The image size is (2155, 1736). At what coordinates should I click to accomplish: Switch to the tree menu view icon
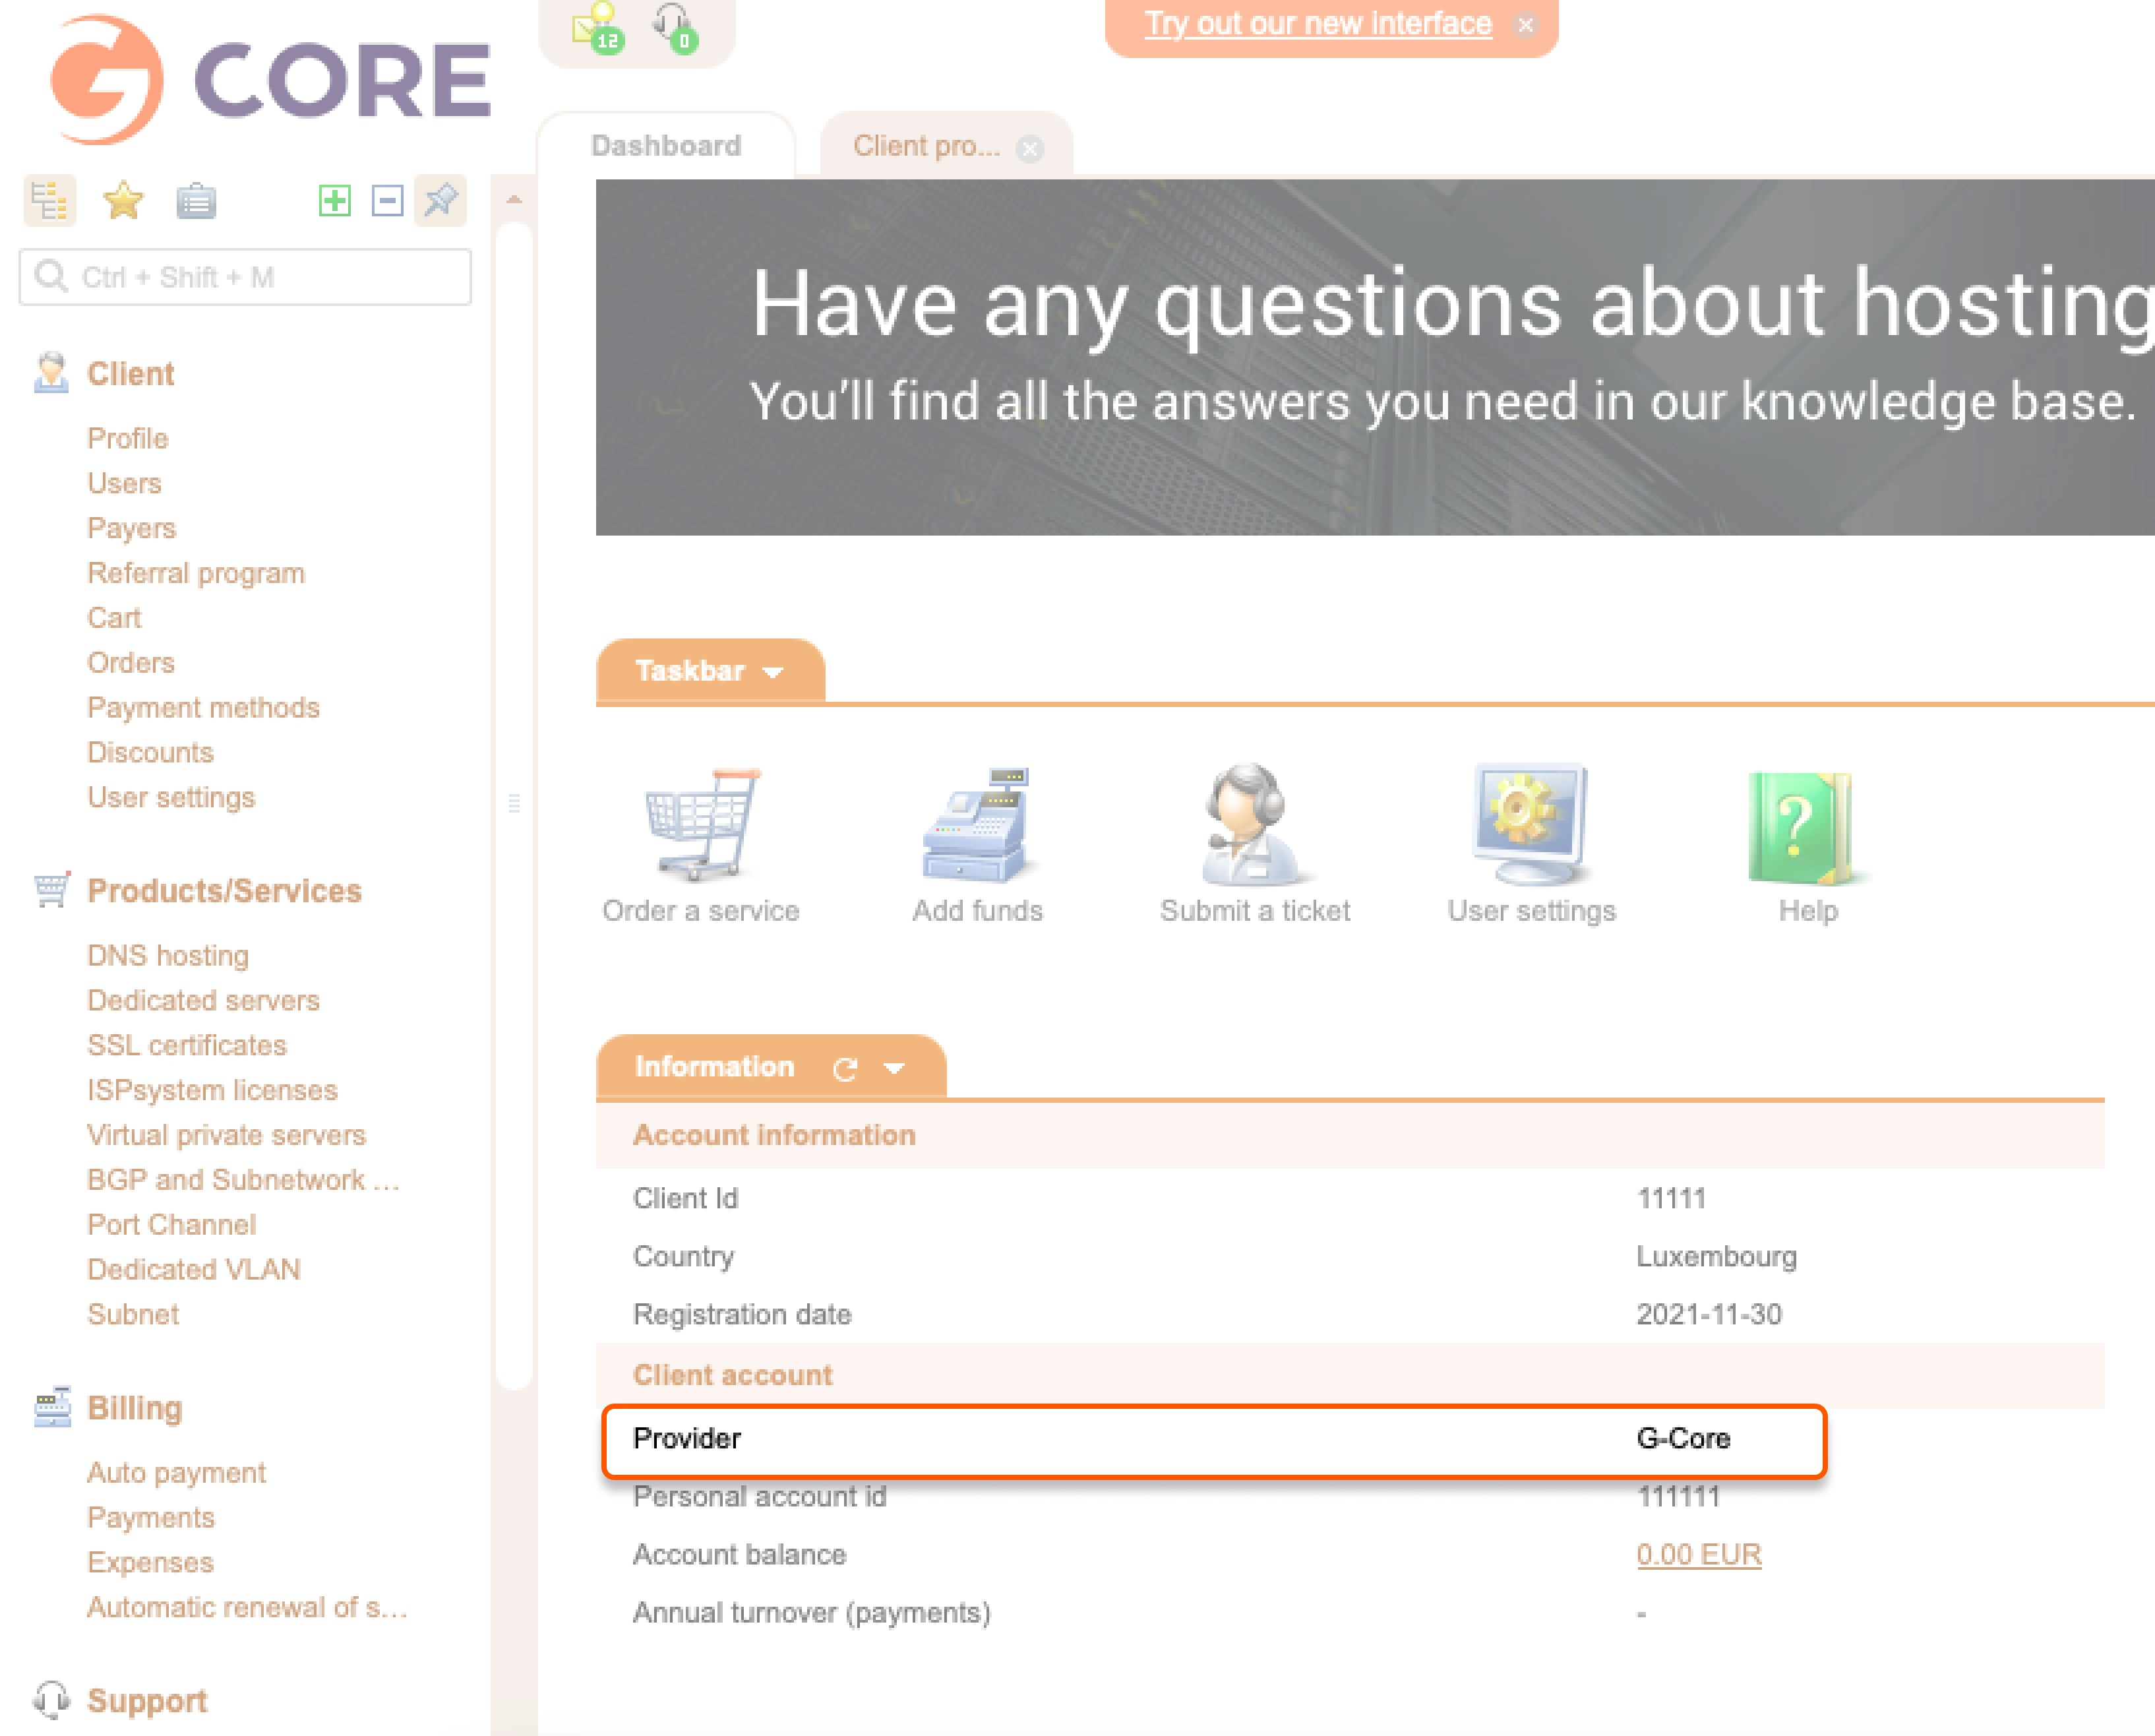tap(49, 201)
